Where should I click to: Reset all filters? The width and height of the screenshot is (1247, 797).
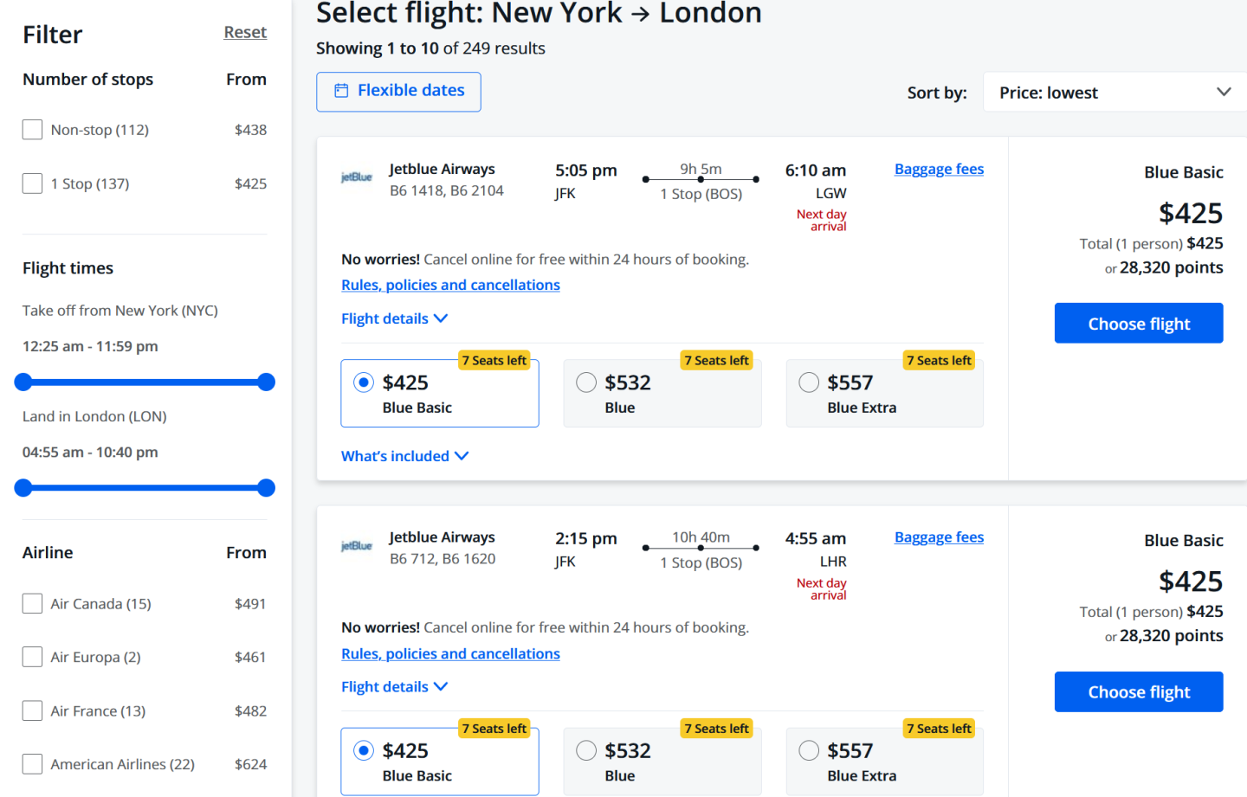[245, 33]
